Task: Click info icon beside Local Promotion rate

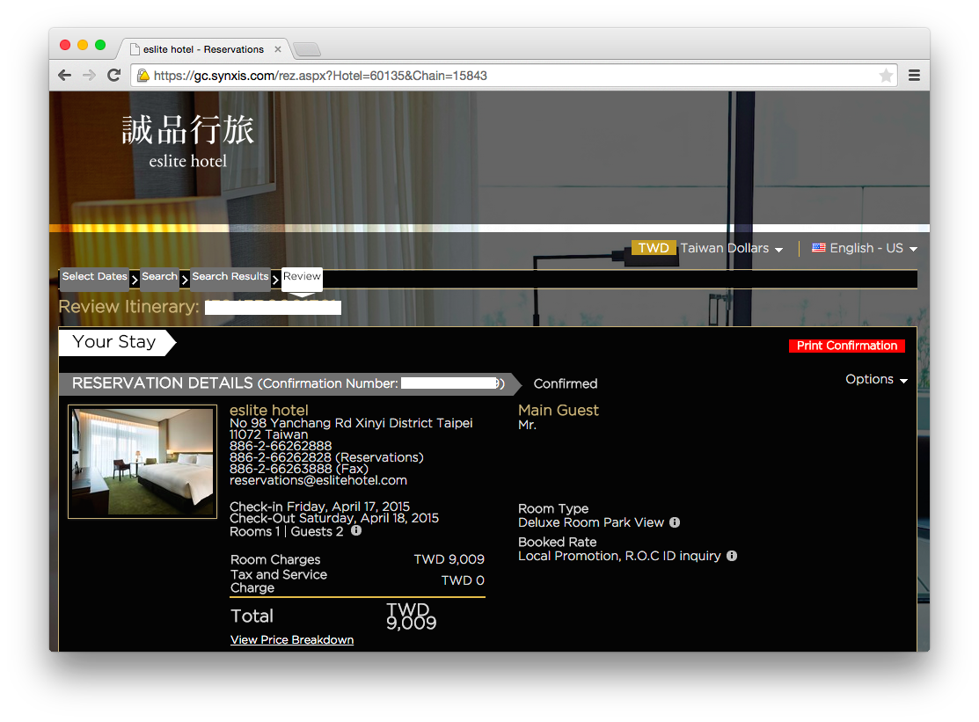Action: coord(732,556)
